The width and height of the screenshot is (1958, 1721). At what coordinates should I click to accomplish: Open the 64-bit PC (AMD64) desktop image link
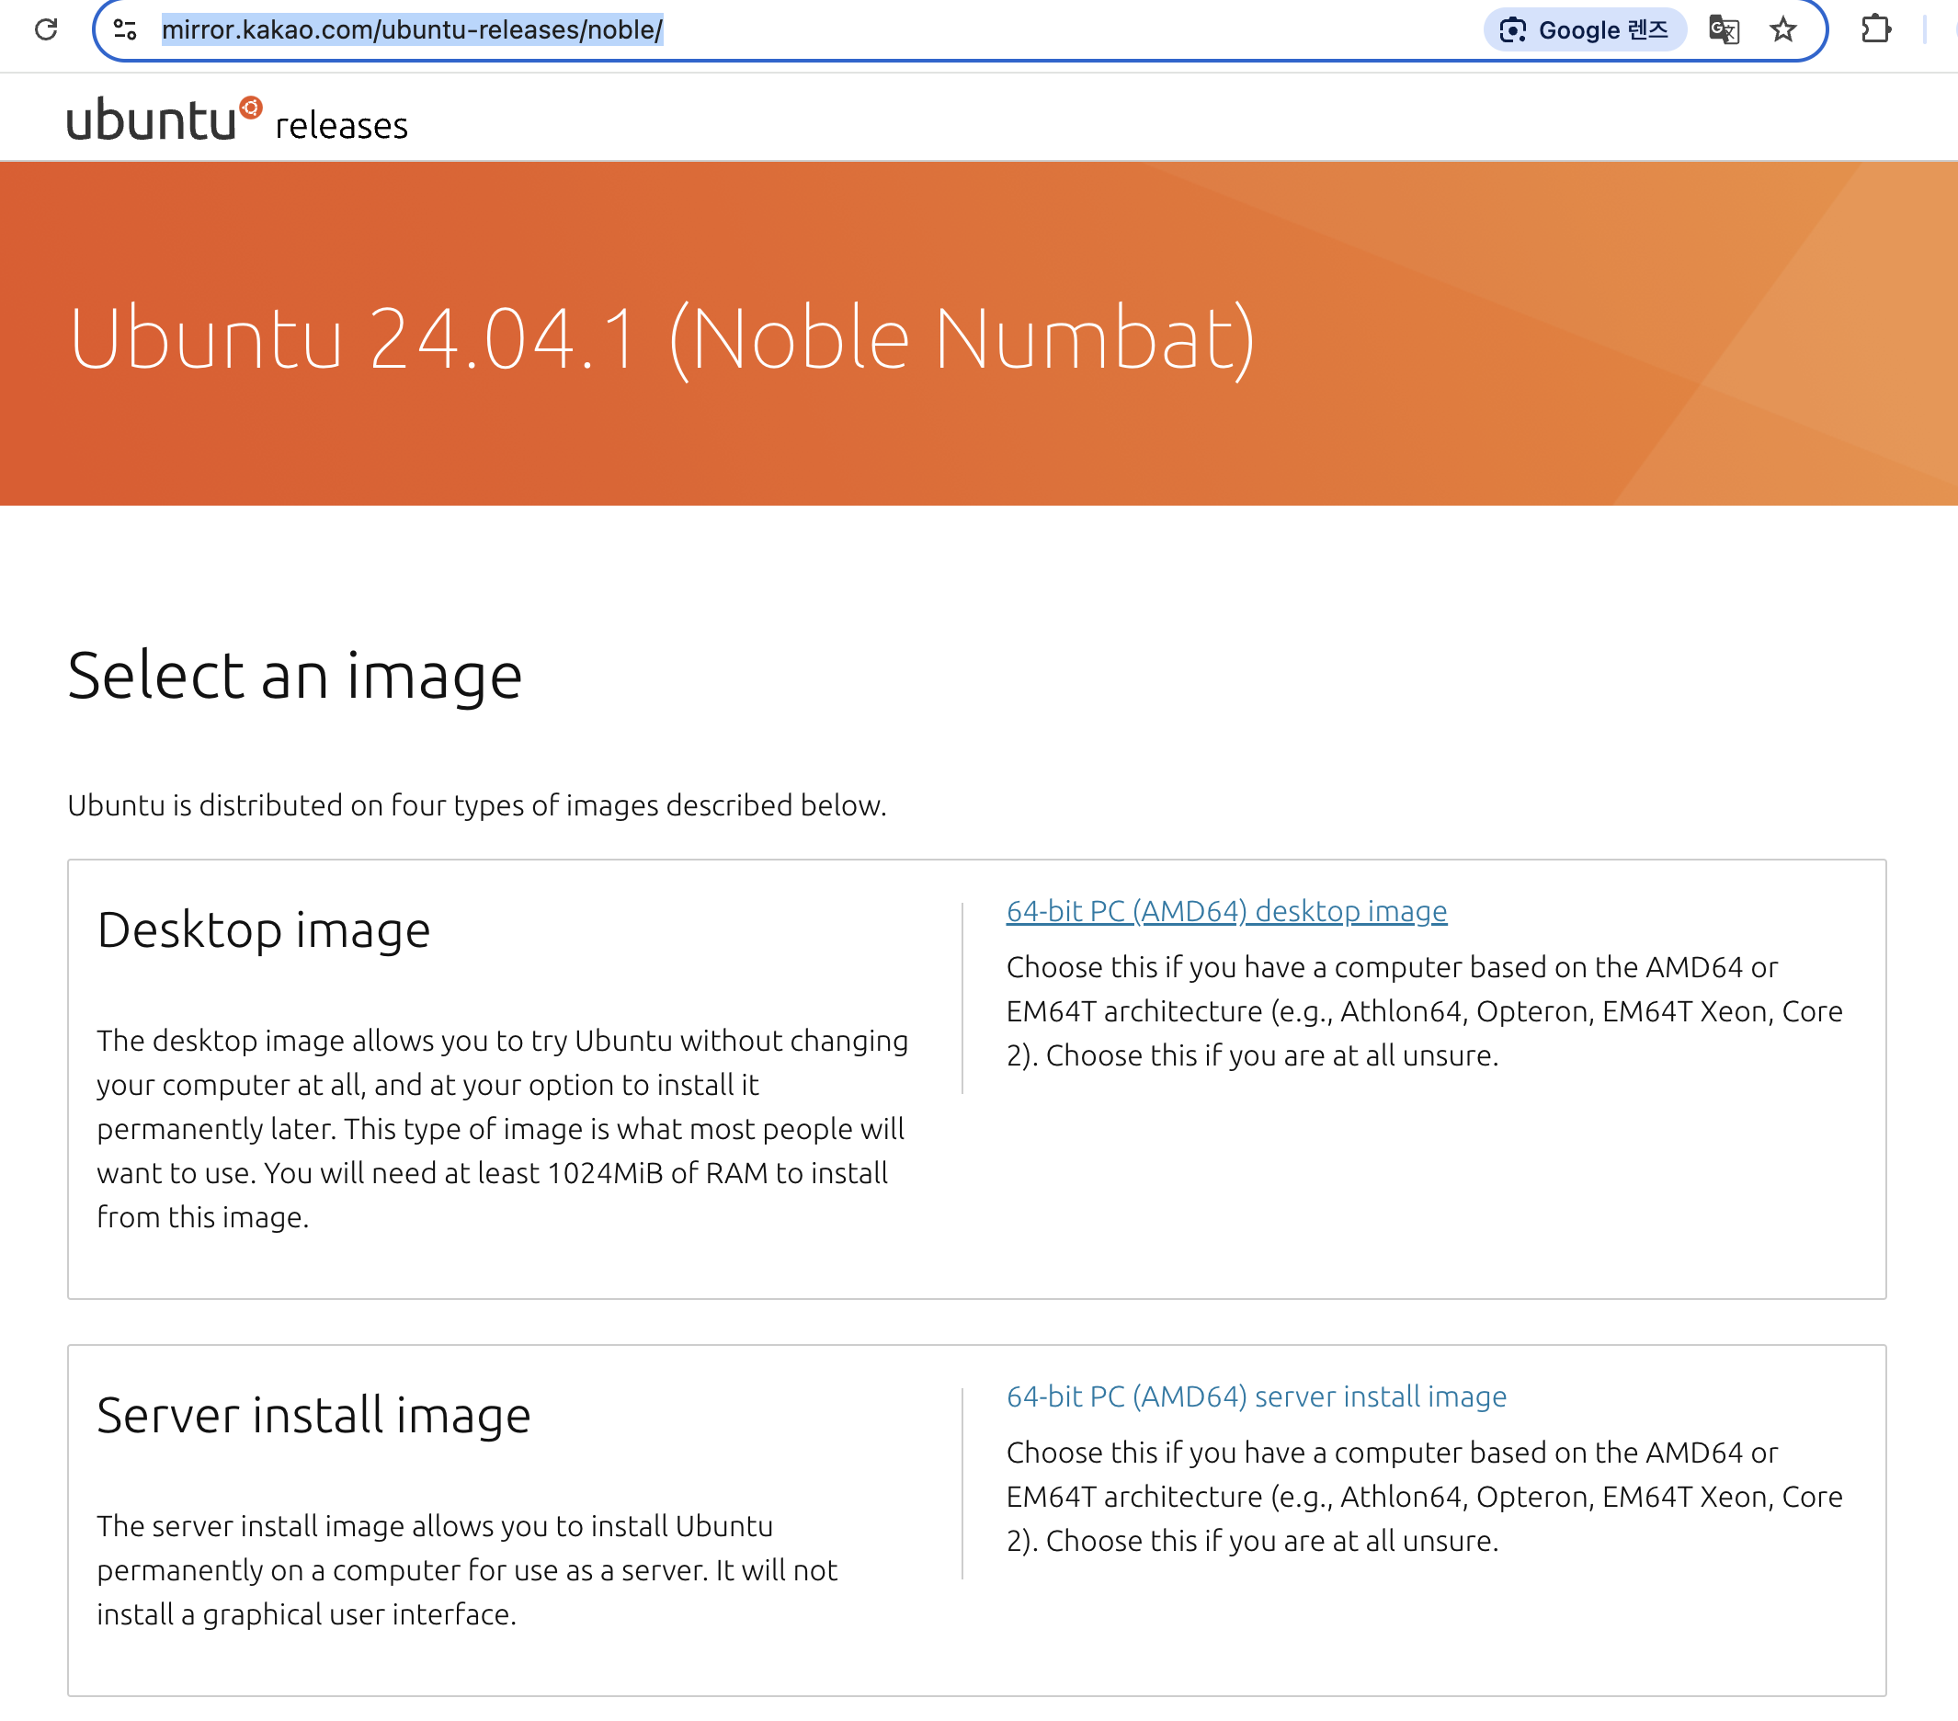pos(1226,910)
